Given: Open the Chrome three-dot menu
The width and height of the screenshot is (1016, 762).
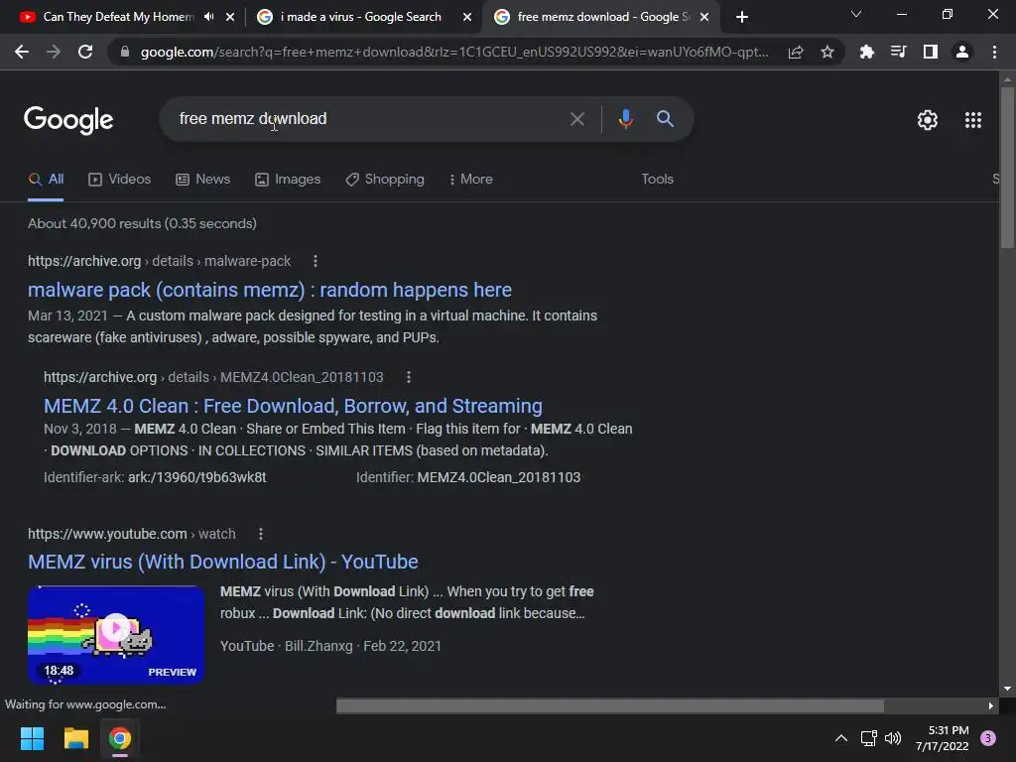Looking at the screenshot, I should [x=994, y=52].
